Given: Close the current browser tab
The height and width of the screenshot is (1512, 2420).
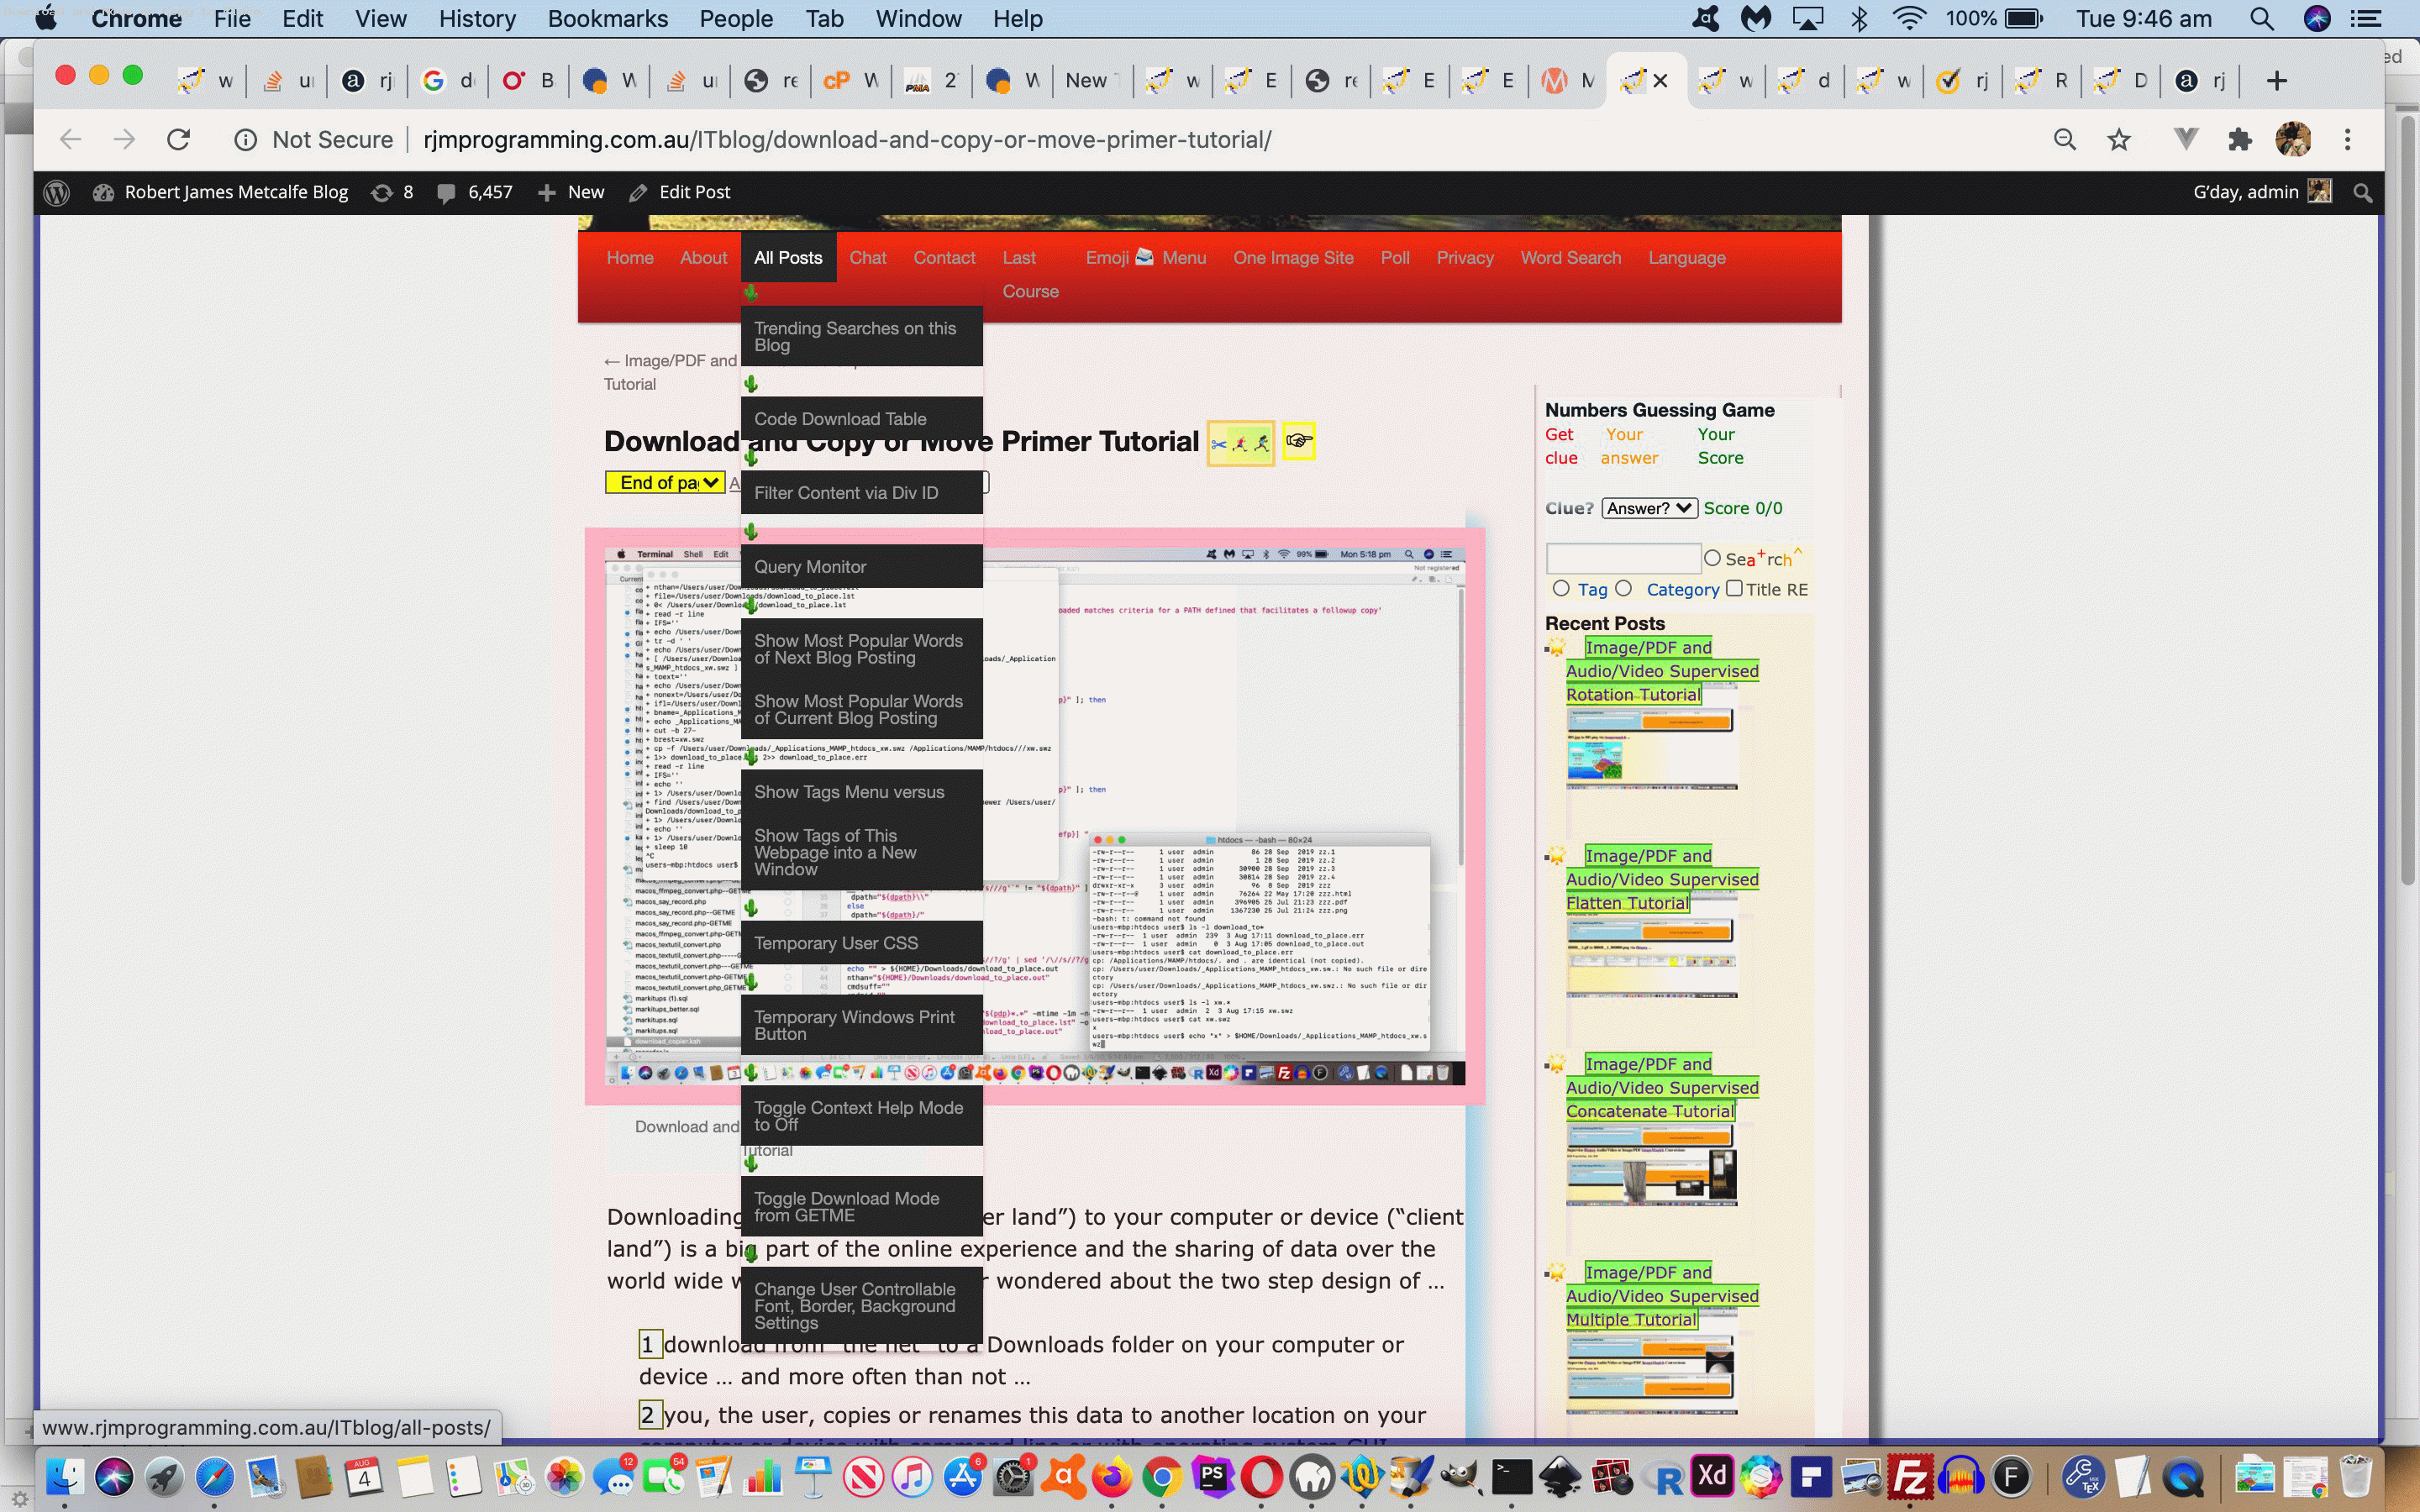Looking at the screenshot, I should point(1660,81).
